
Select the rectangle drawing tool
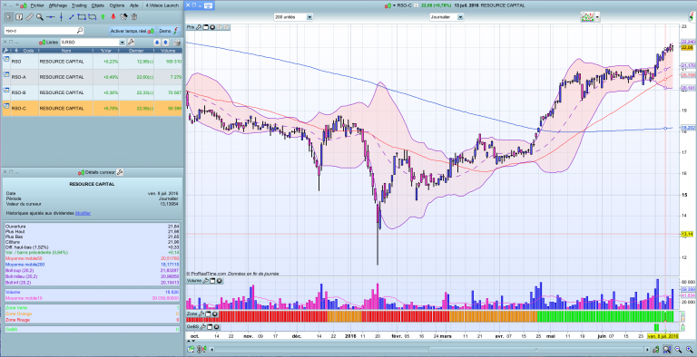click(x=82, y=17)
